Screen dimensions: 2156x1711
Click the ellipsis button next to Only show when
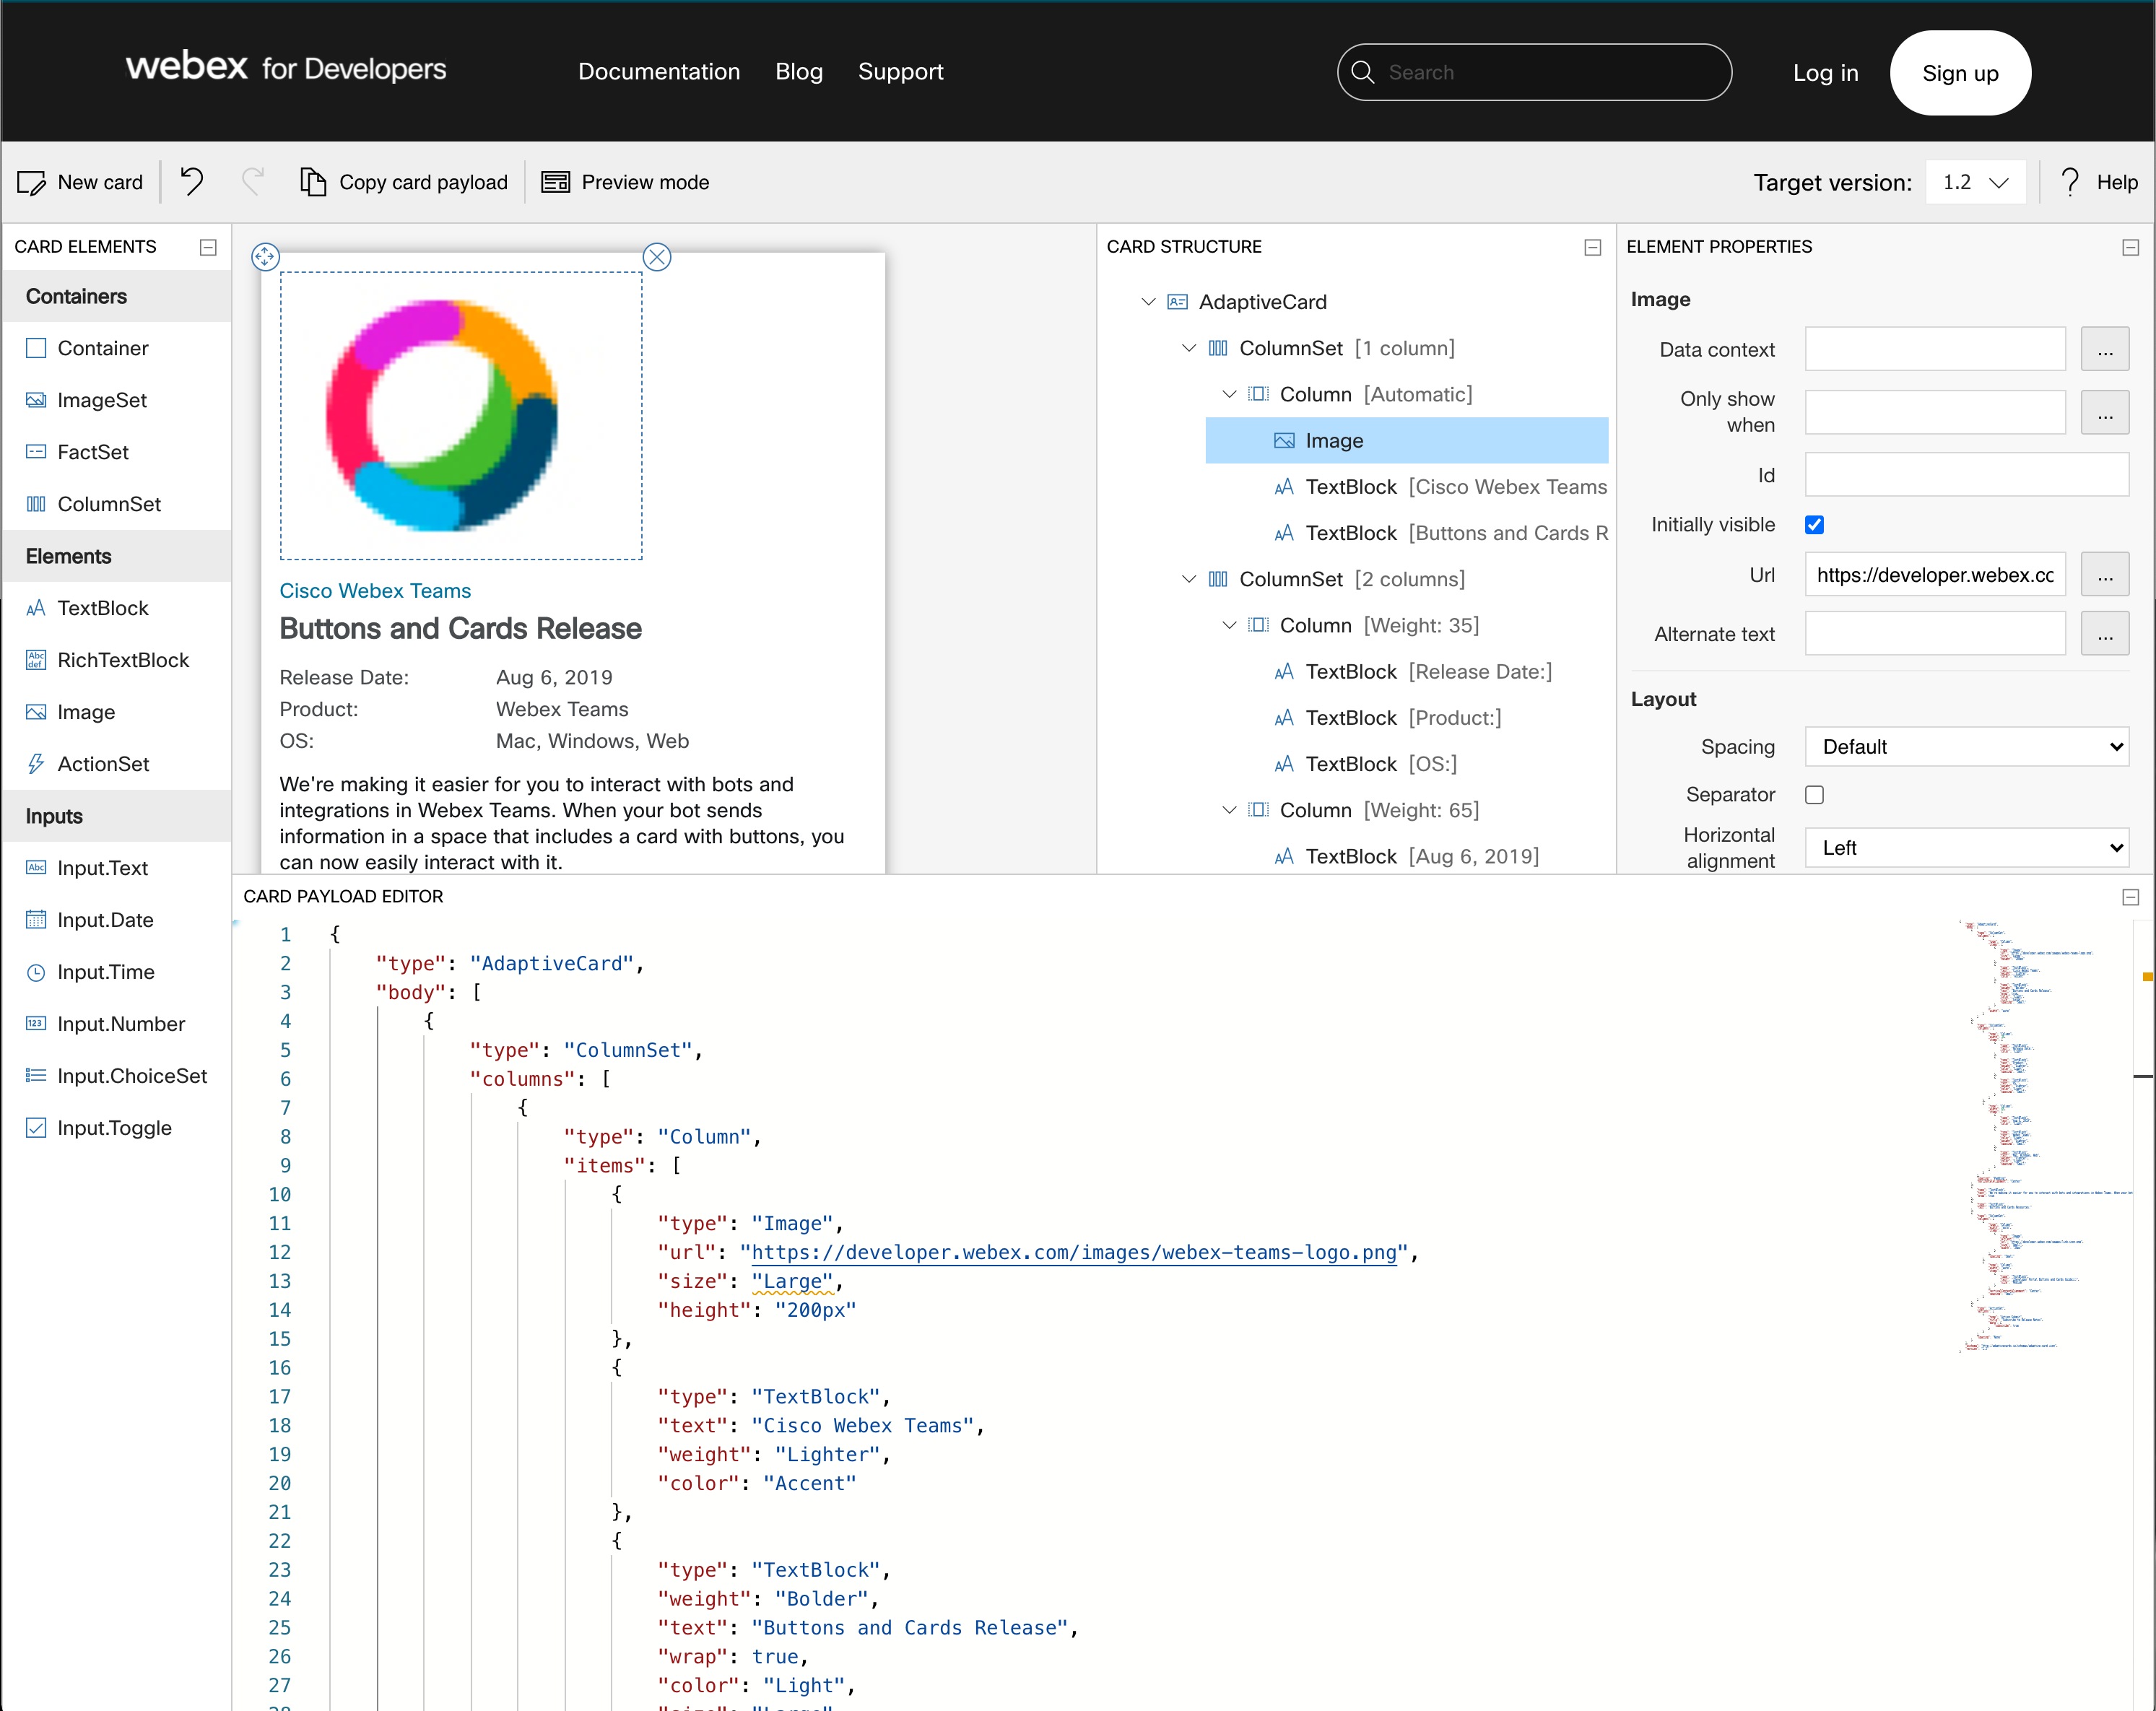(2105, 412)
